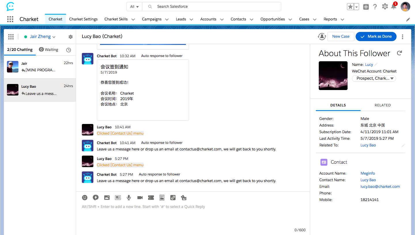Click the quick reply lightning icon

tap(96, 198)
